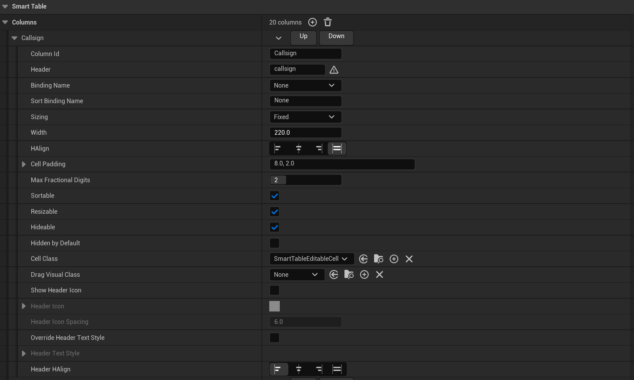Create new class for Cell Class
Viewport: 634px width, 380px height.
(394, 259)
